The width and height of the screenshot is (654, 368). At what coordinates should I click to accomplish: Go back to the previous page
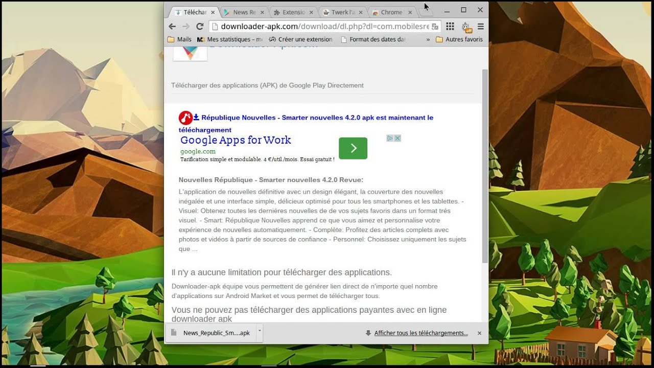click(172, 27)
